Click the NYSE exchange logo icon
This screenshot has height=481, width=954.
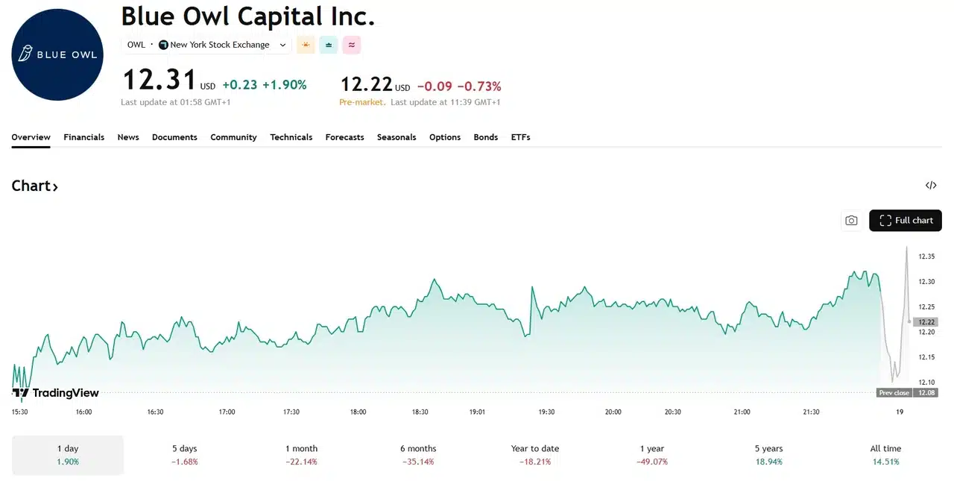point(164,45)
